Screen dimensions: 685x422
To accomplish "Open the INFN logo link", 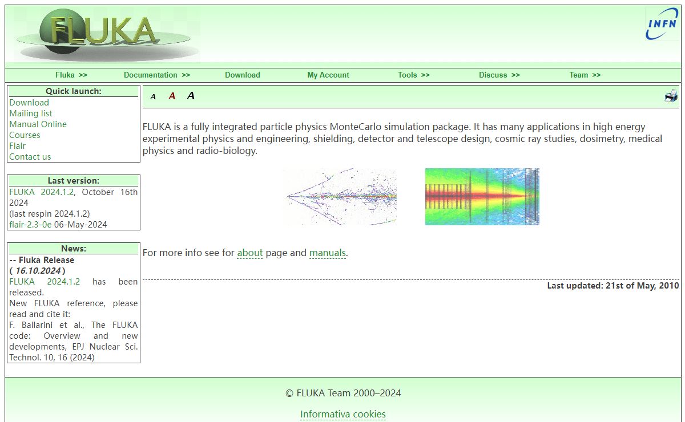I will (x=662, y=24).
